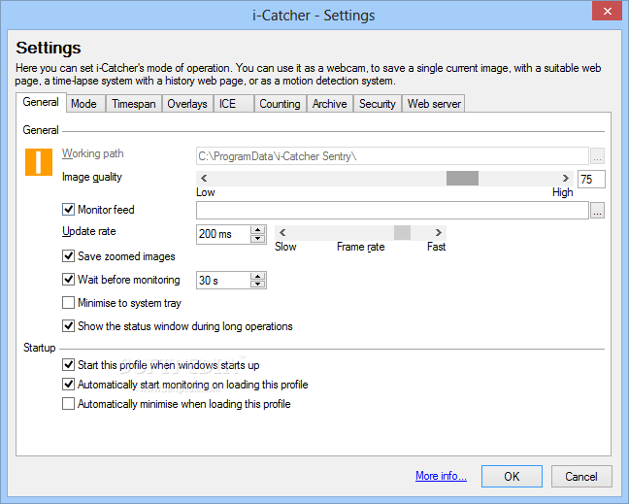The height and width of the screenshot is (504, 629).
Task: Toggle Save zoomed images checkbox
Action: [68, 256]
